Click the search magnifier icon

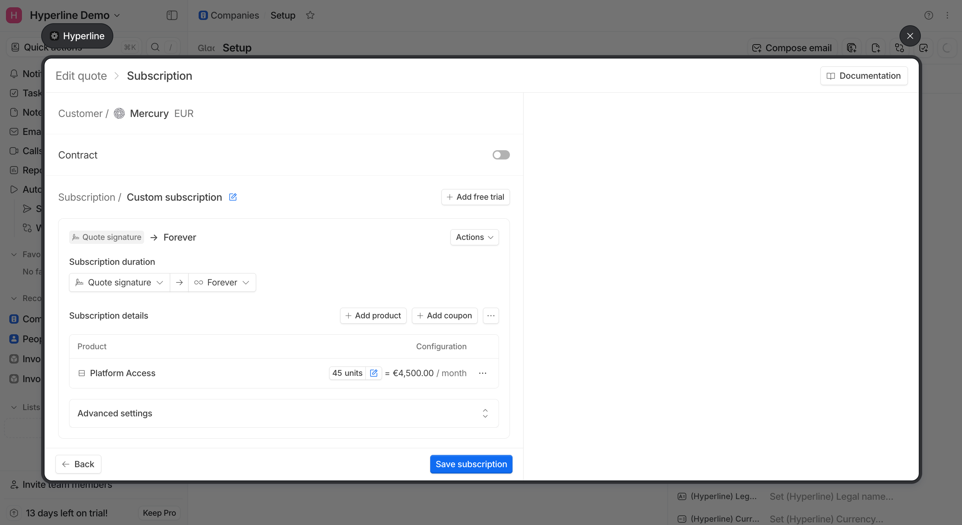[155, 47]
